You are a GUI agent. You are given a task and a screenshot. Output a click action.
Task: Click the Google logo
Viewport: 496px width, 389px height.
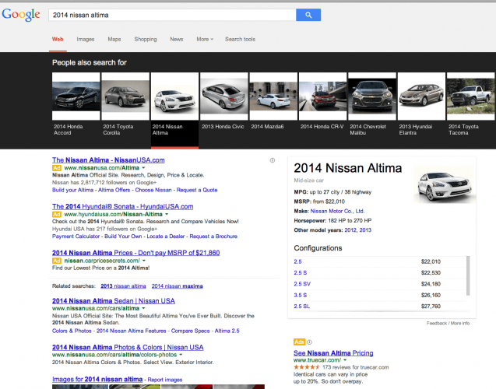(x=21, y=15)
